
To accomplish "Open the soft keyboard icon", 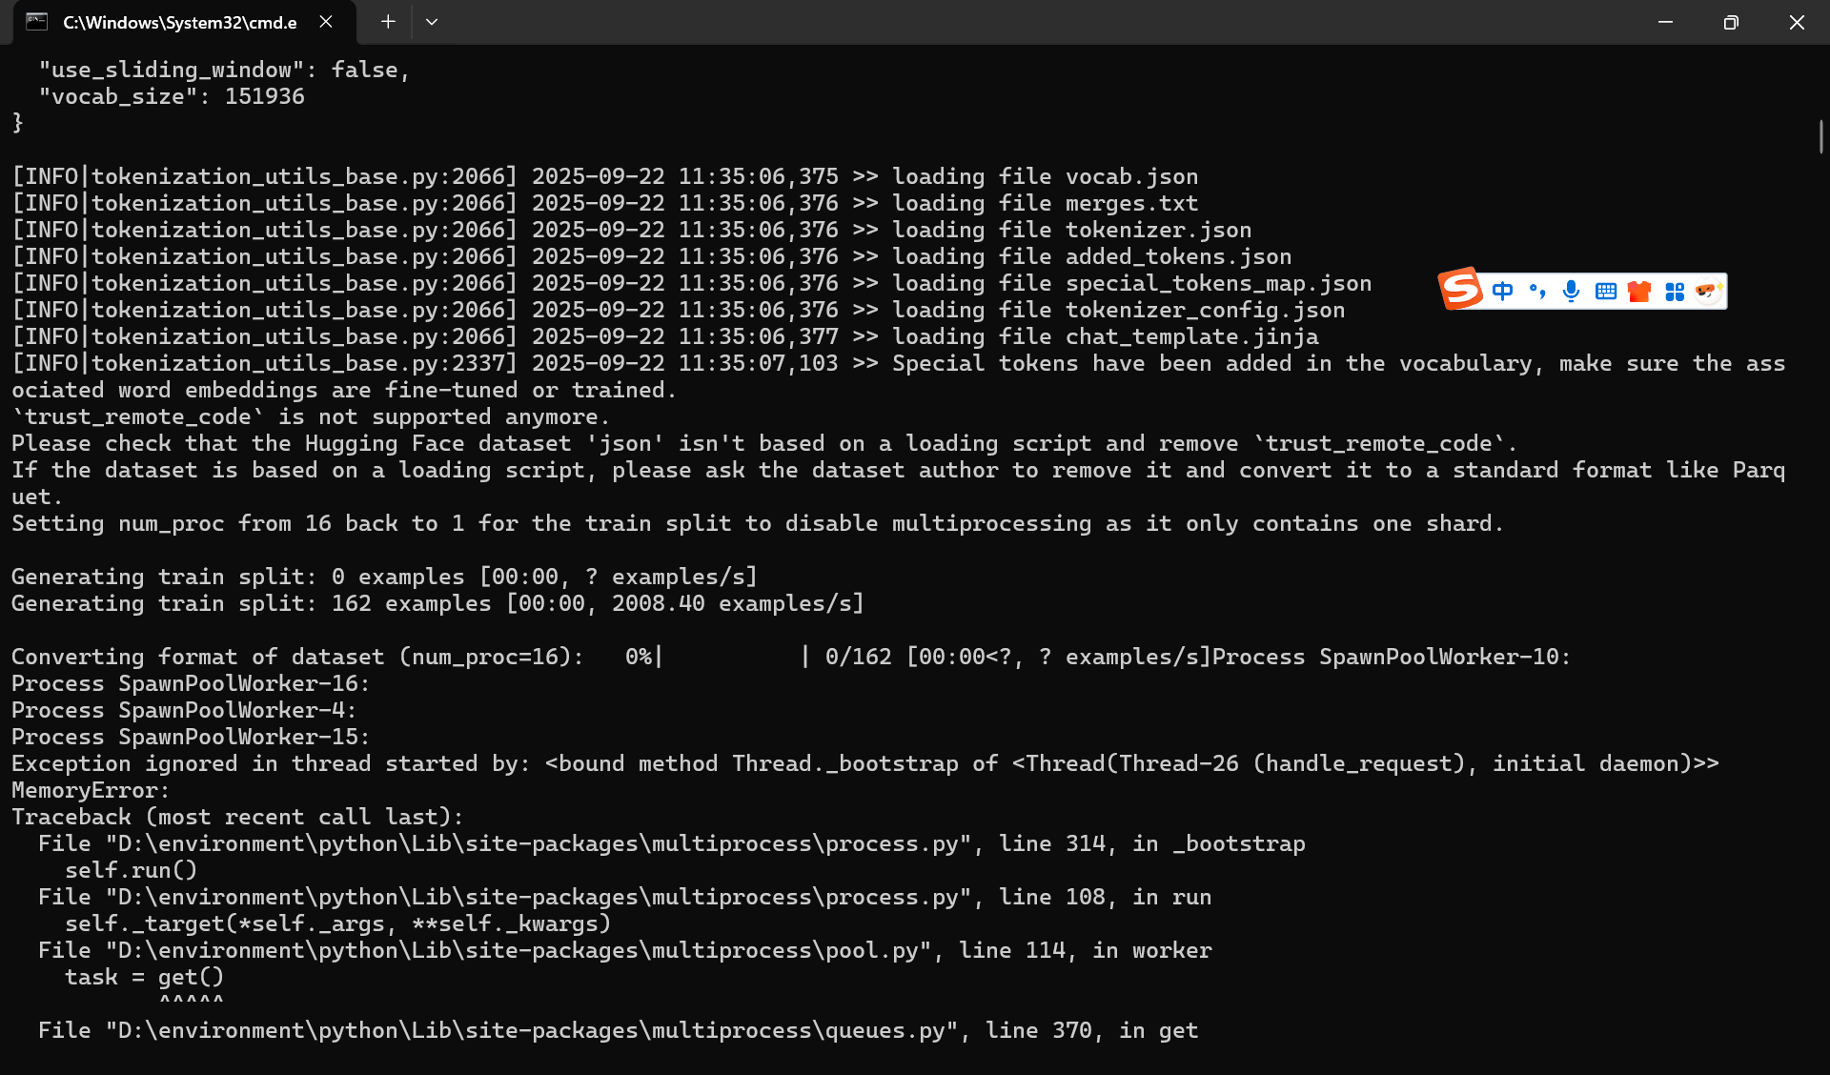I will (1606, 292).
